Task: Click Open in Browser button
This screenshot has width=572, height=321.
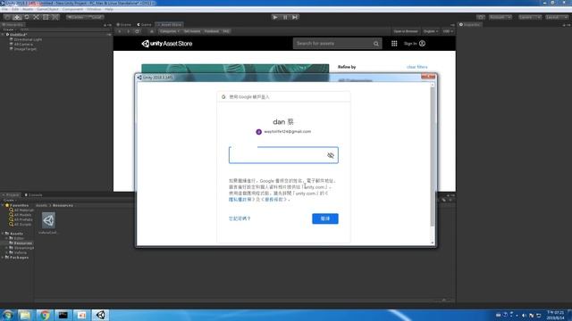Action: pyautogui.click(x=405, y=31)
